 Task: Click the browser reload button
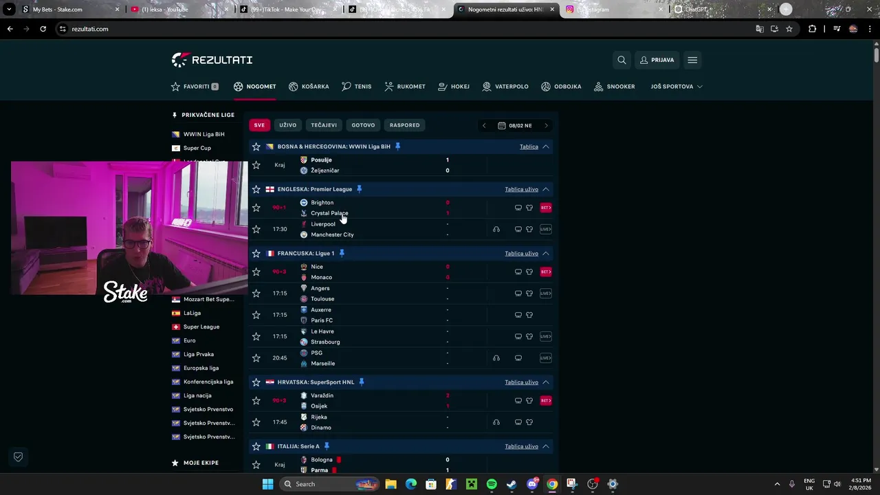pyautogui.click(x=43, y=29)
